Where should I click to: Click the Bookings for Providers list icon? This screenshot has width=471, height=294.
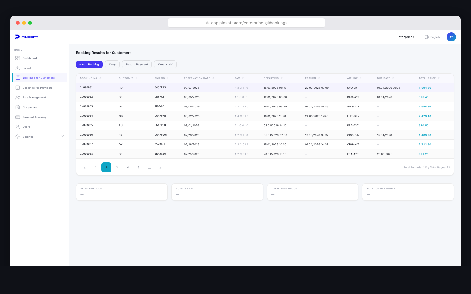coord(18,88)
